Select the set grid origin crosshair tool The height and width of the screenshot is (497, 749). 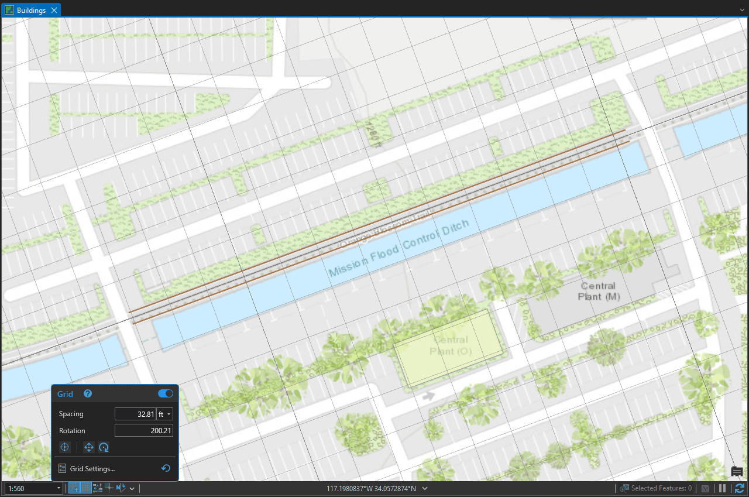tap(65, 447)
